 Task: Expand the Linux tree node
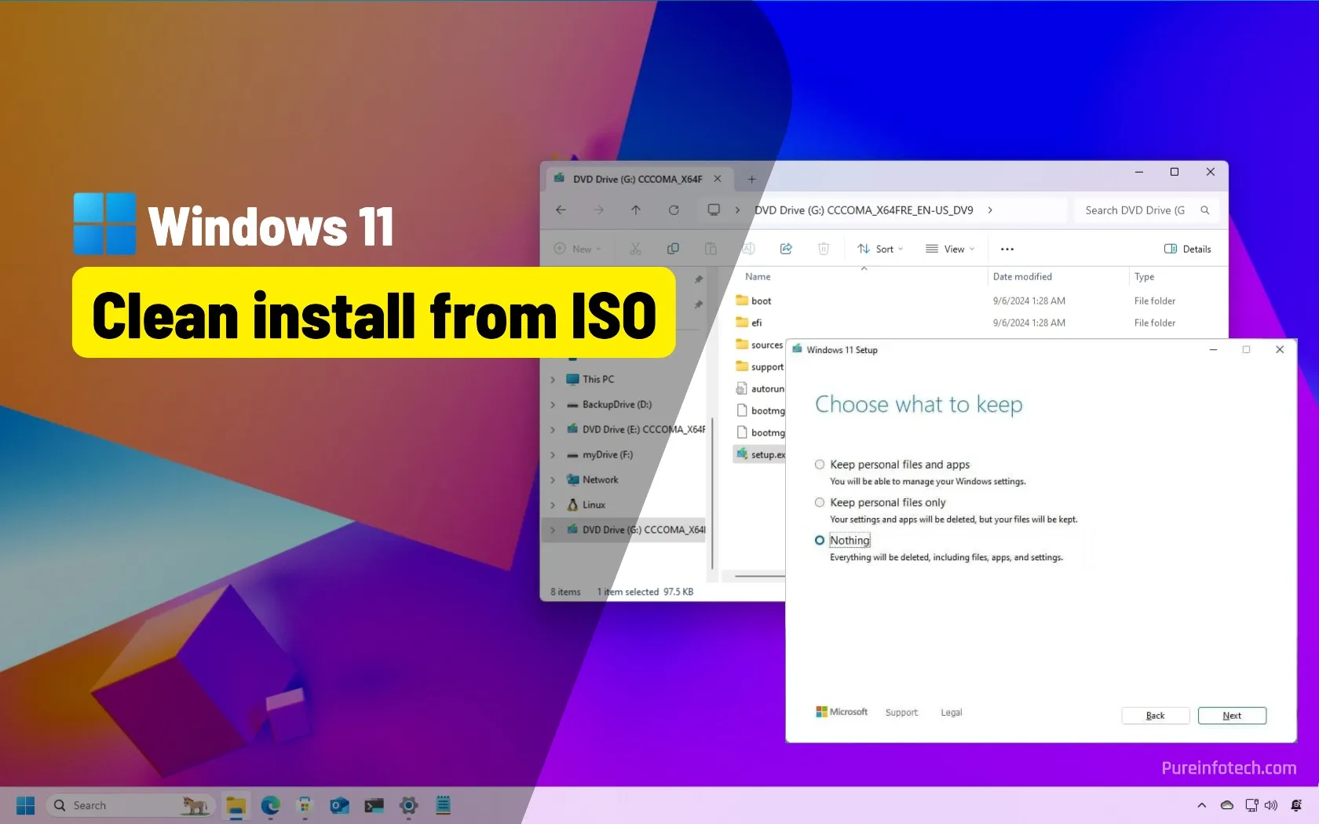(x=553, y=505)
